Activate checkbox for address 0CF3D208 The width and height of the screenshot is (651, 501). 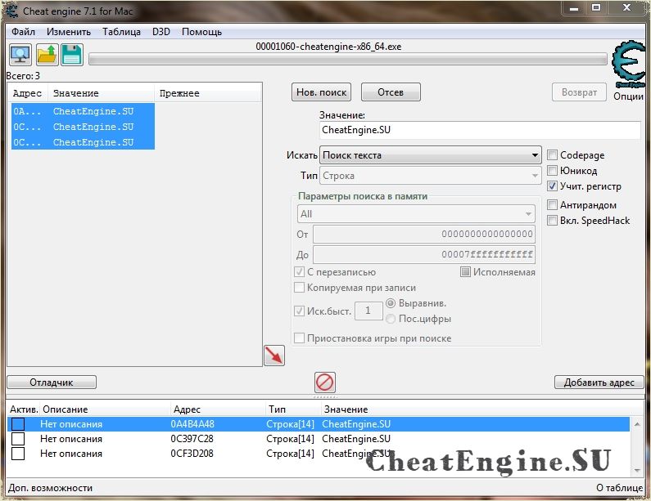pyautogui.click(x=18, y=454)
